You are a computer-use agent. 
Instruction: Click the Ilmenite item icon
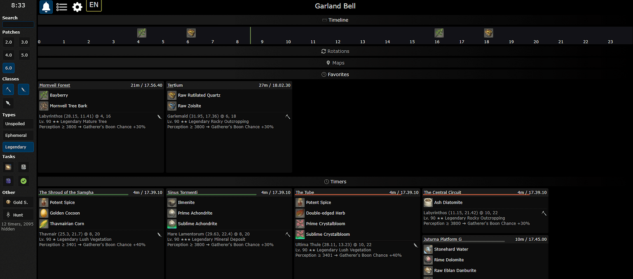[172, 202]
